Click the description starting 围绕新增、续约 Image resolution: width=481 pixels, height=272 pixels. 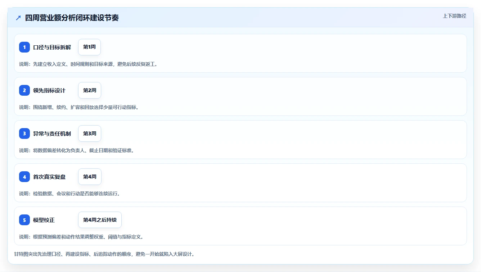tap(79, 107)
